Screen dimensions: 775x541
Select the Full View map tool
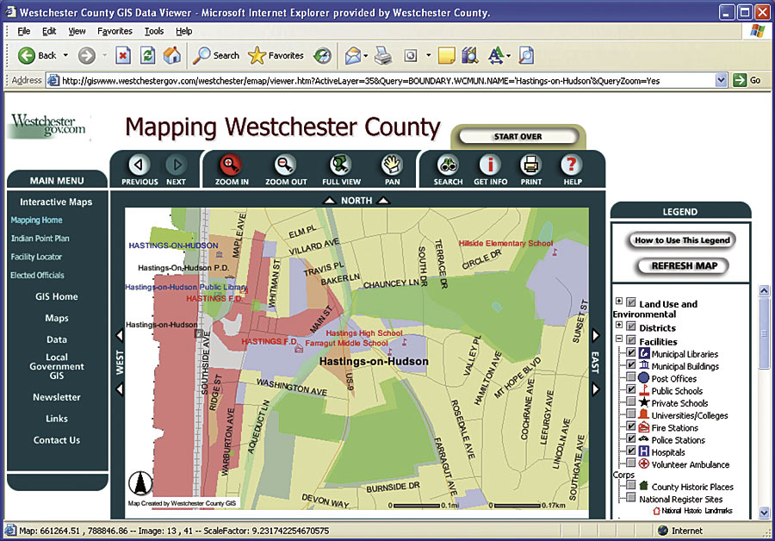pos(340,165)
